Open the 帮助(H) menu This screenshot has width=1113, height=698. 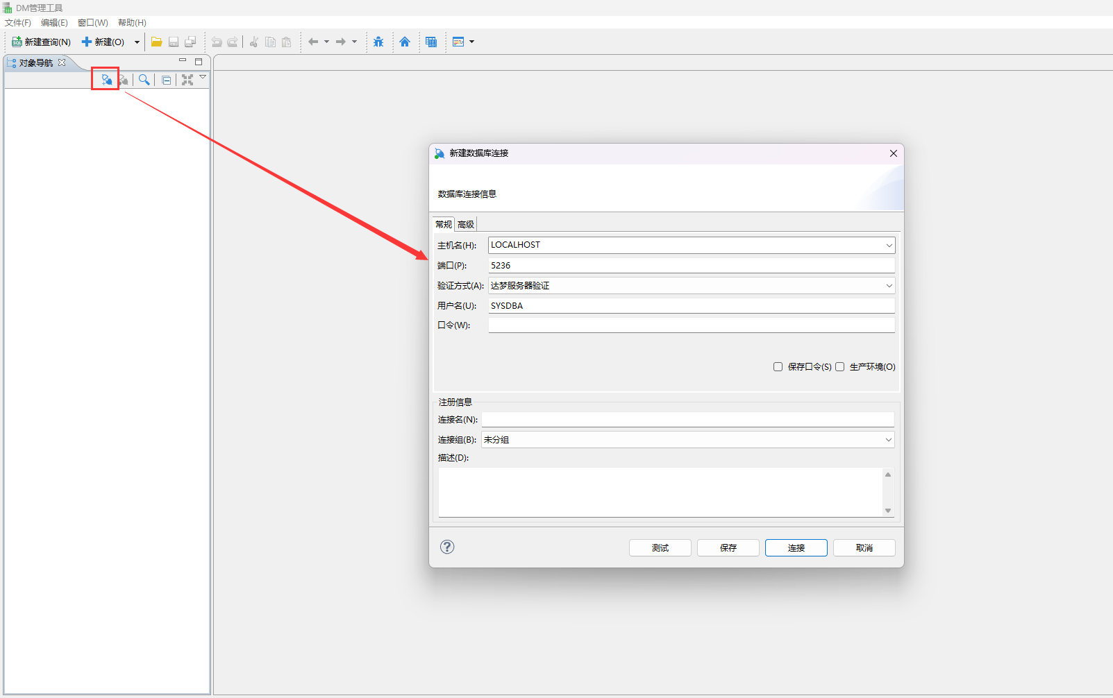point(132,23)
